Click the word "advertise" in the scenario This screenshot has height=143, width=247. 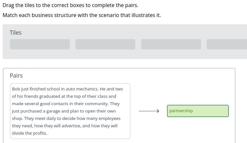(70, 126)
